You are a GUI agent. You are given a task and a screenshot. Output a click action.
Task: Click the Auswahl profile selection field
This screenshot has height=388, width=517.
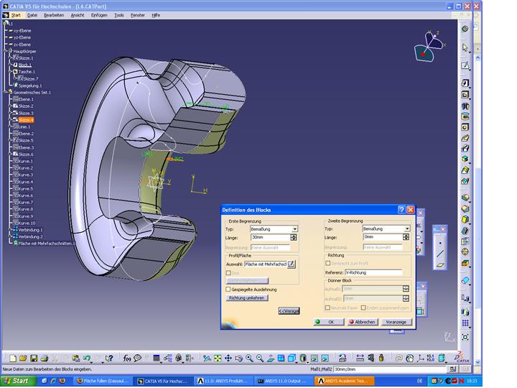[x=266, y=264]
